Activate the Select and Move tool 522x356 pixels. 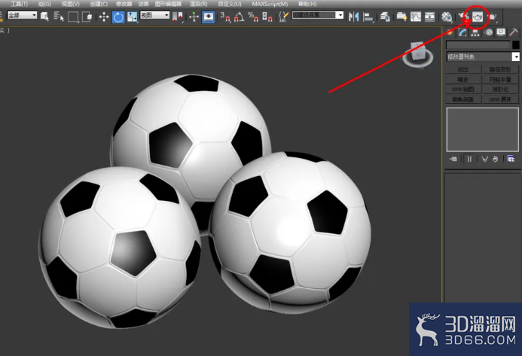pos(104,17)
